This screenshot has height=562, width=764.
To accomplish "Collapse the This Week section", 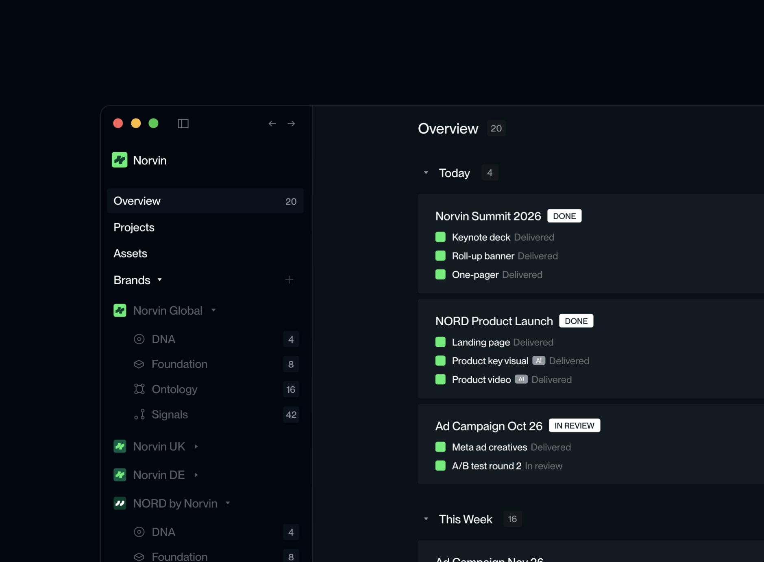I will (x=426, y=519).
